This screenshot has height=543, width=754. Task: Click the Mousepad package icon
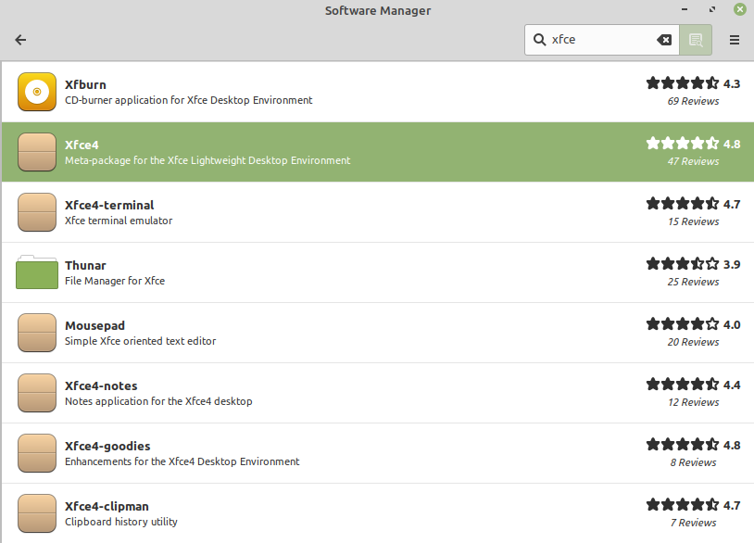[x=37, y=333]
